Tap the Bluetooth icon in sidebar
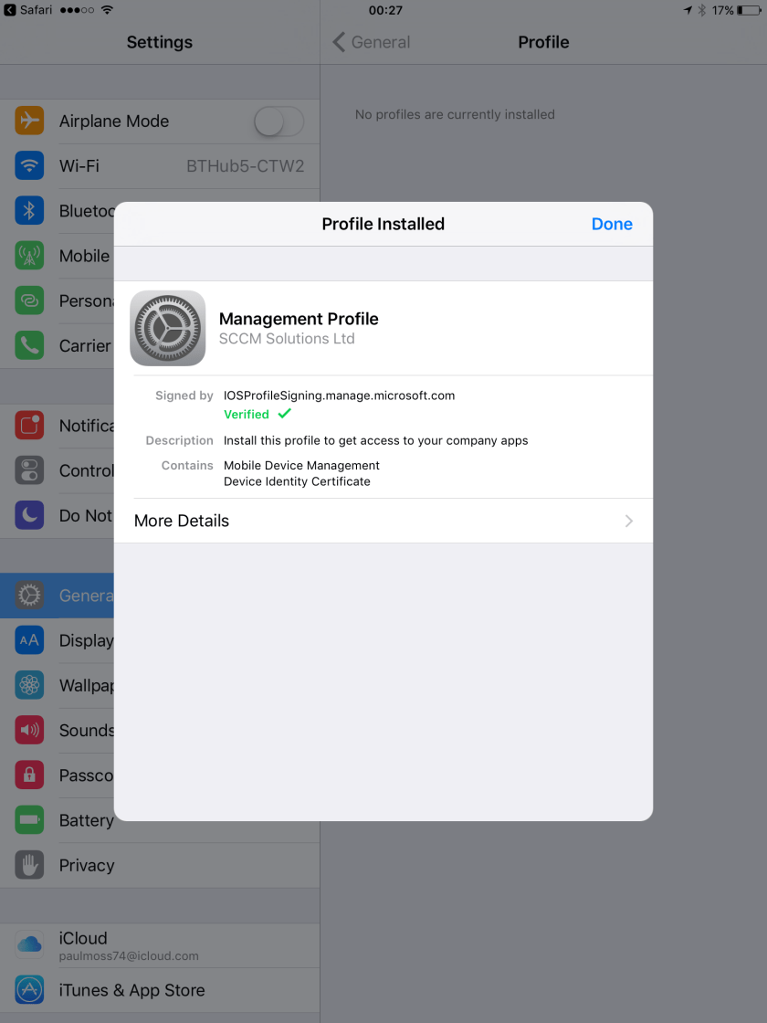This screenshot has height=1023, width=767. (x=29, y=211)
